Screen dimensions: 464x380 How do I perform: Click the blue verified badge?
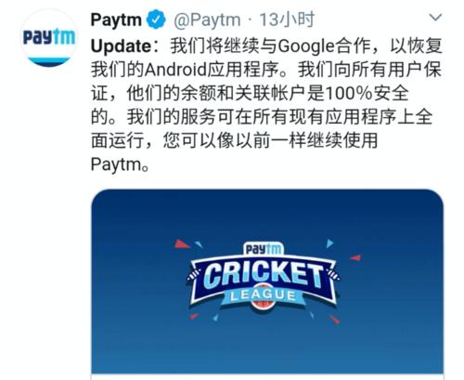point(156,20)
